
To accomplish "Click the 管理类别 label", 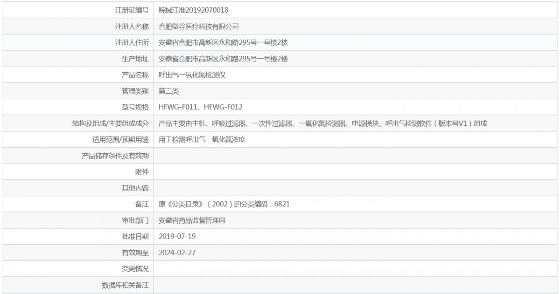I will (135, 91).
